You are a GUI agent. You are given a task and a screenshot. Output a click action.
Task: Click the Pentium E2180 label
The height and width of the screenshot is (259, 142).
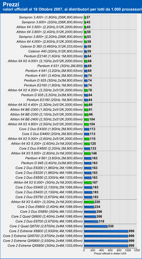55,100
